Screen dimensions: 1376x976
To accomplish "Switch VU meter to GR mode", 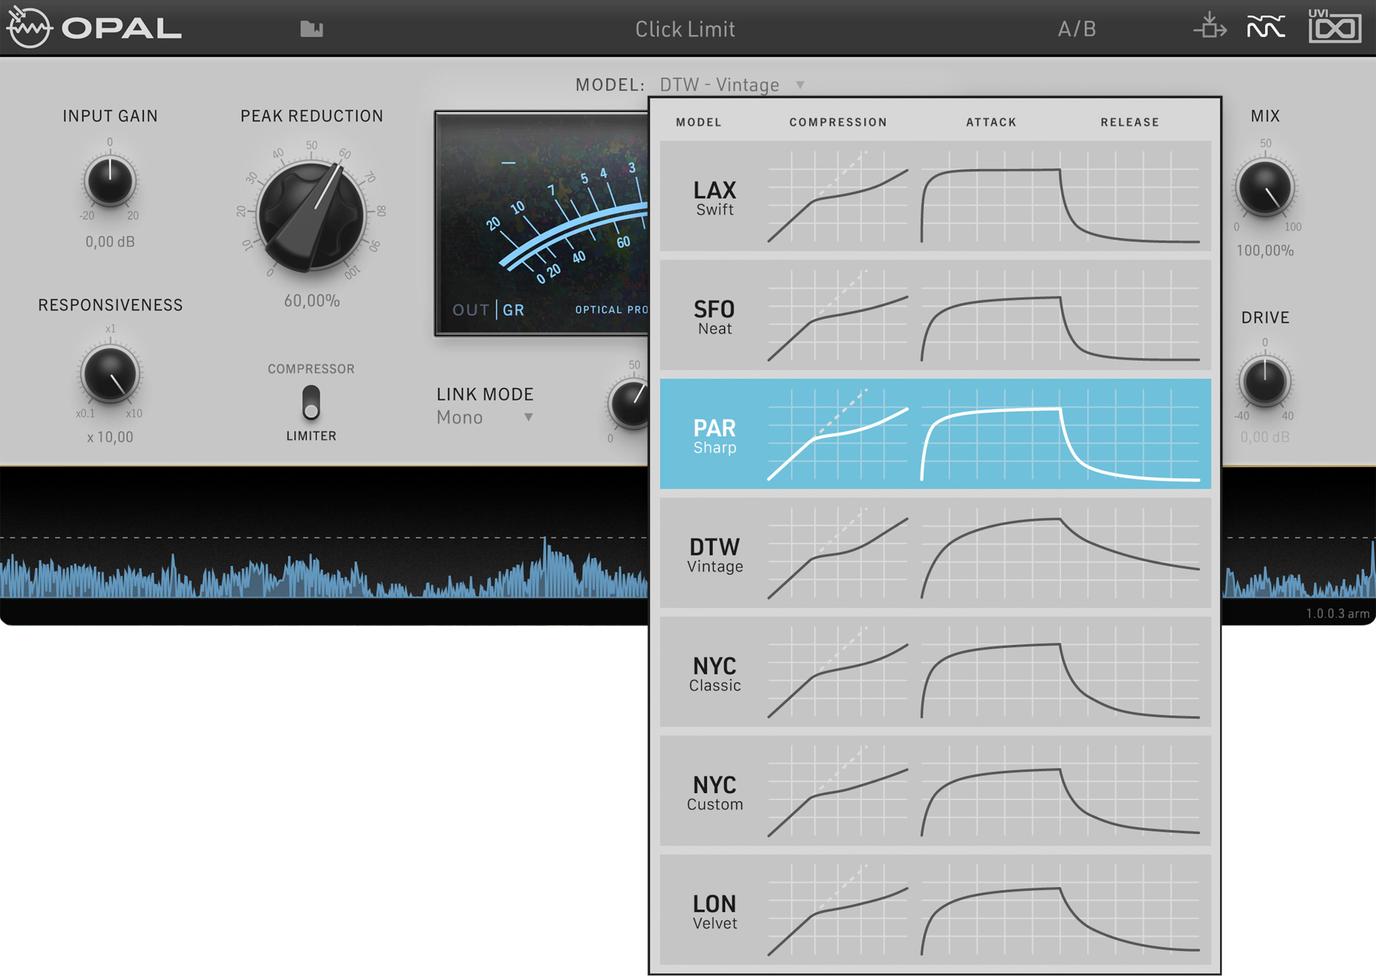I will [513, 310].
